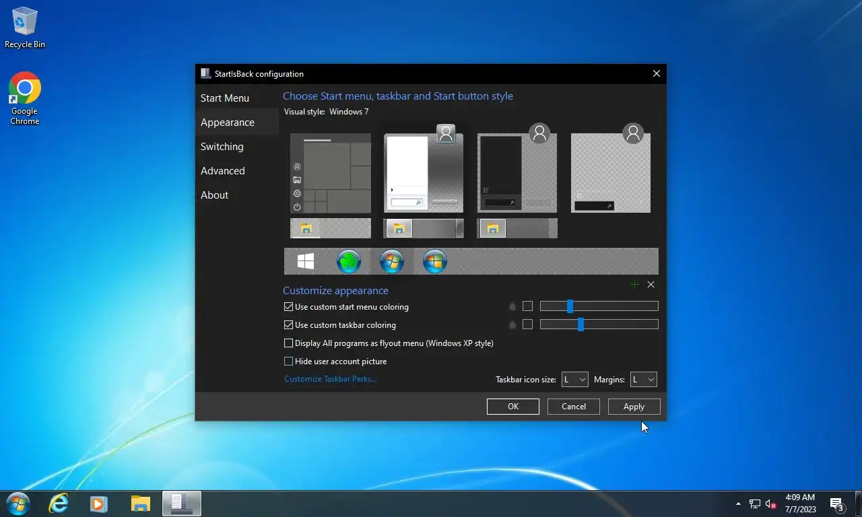Launch Internet Explorer from taskbar

(x=59, y=504)
